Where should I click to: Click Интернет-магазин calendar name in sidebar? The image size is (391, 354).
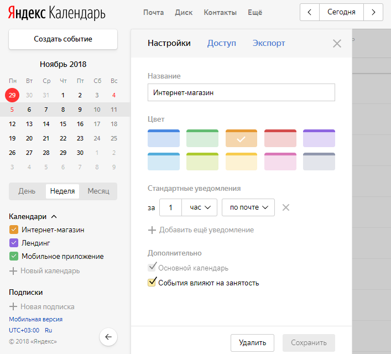click(53, 230)
